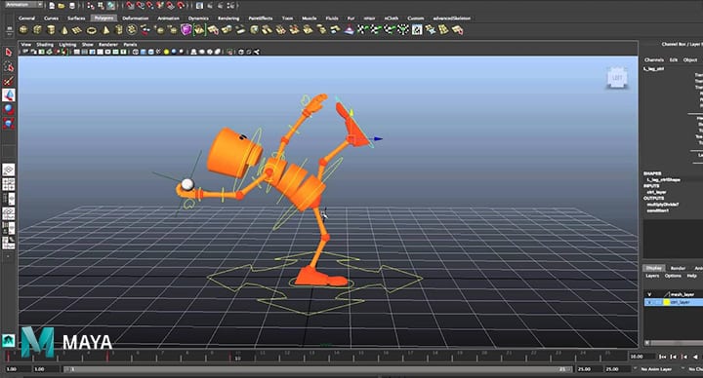This screenshot has width=703, height=378.
Task: Click frame 10 marker on timeline
Action: click(x=237, y=357)
